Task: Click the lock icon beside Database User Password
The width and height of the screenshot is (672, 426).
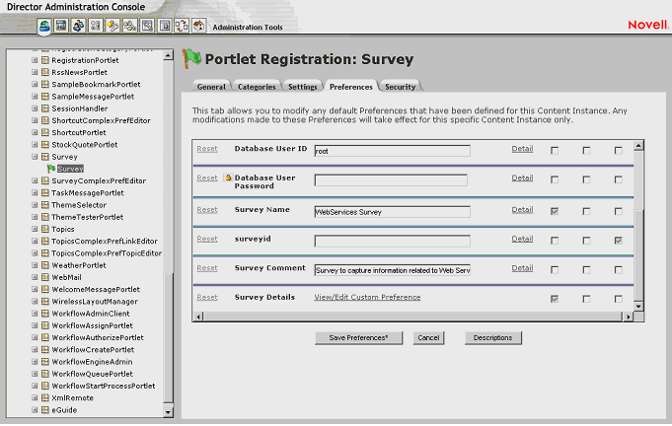Action: coord(228,177)
